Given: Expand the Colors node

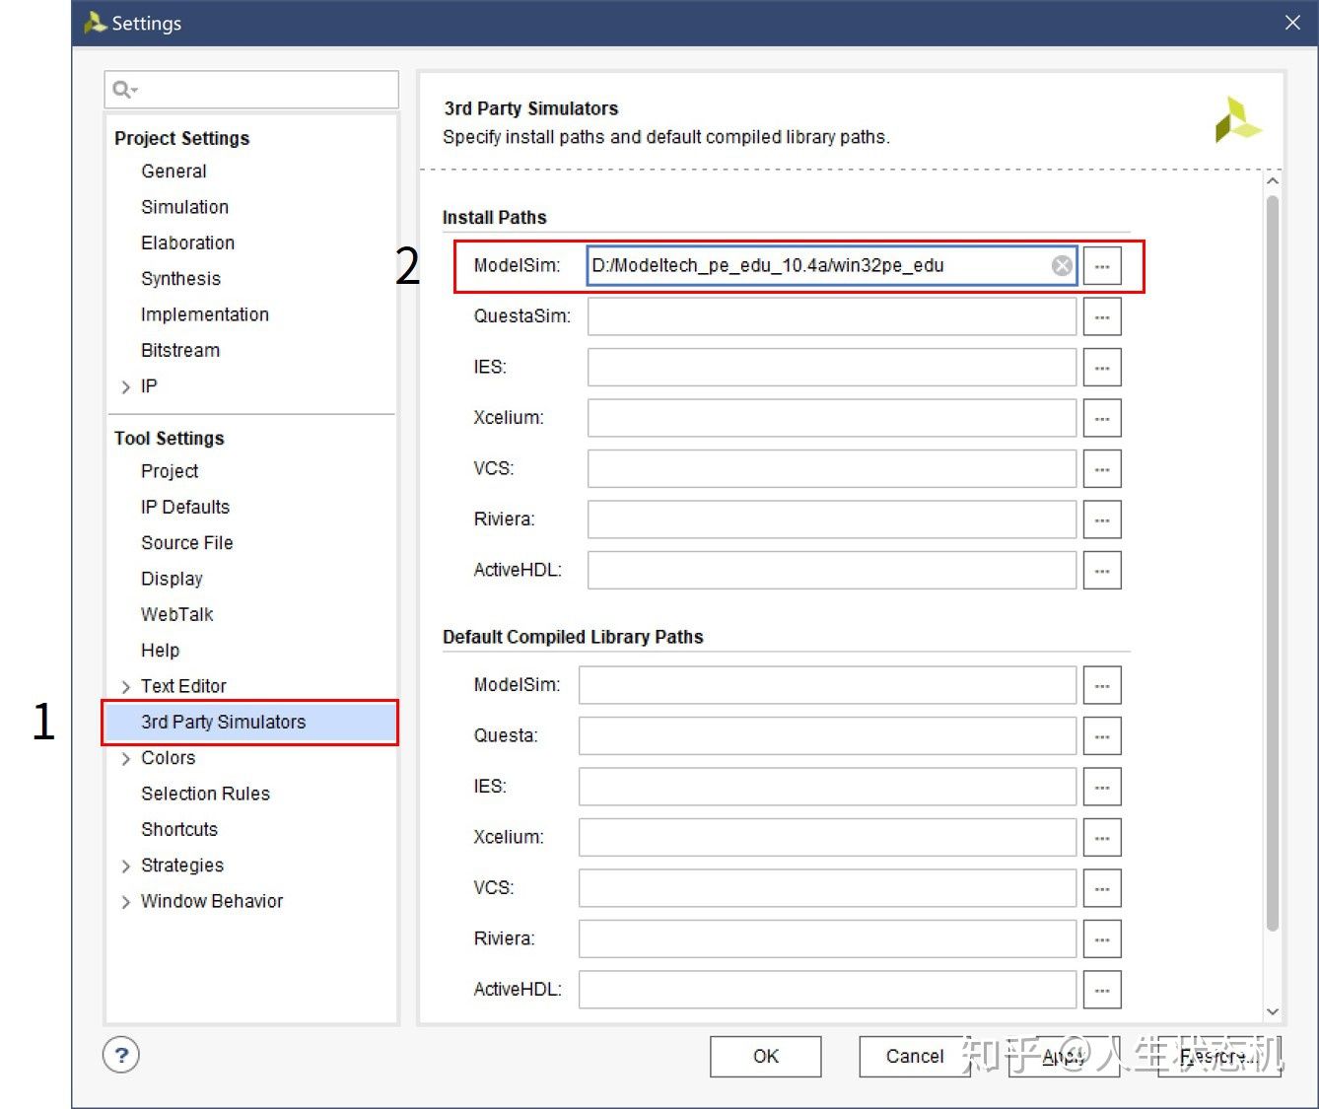Looking at the screenshot, I should (x=125, y=759).
